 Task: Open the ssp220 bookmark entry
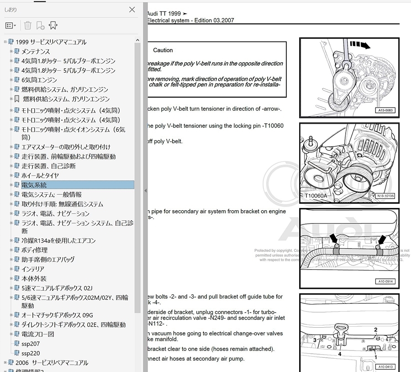[x=31, y=353]
